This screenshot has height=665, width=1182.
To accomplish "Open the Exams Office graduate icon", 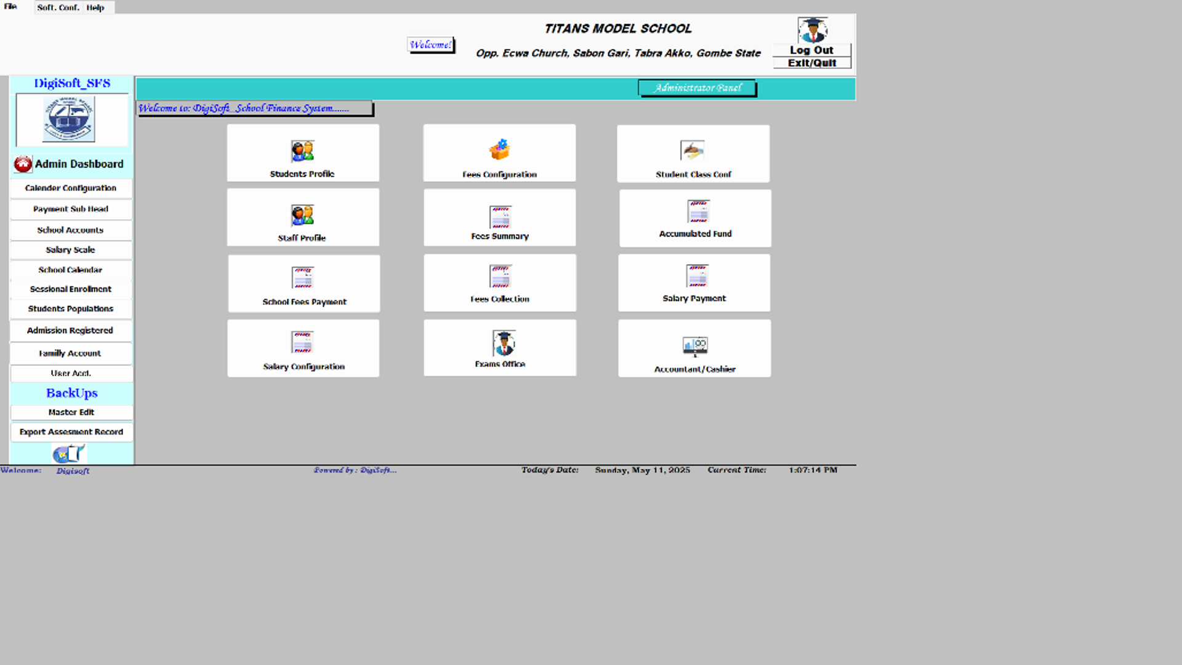I will tap(503, 343).
